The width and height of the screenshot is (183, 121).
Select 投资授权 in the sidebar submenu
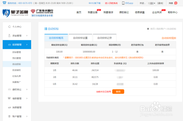[17, 70]
